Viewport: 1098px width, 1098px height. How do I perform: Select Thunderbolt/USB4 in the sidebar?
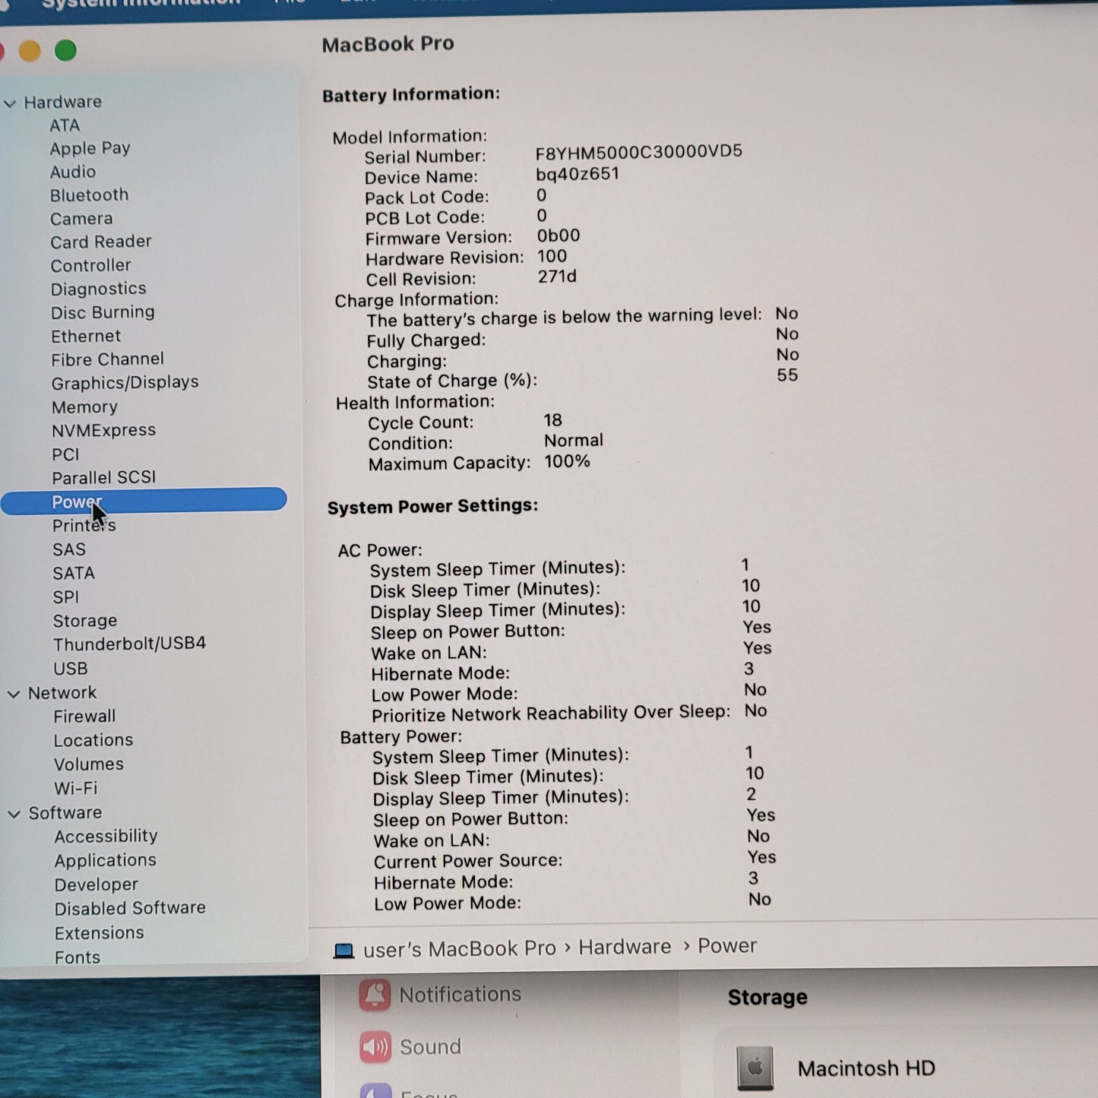129,644
